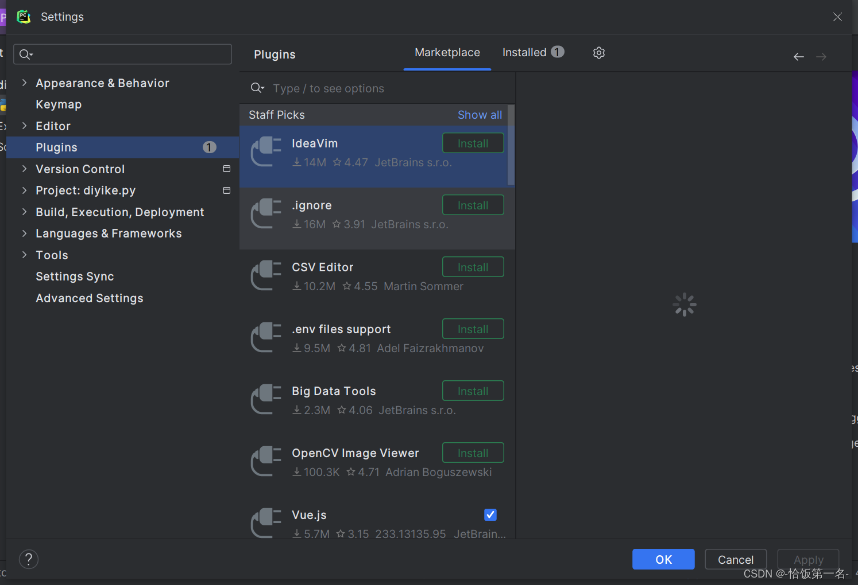The height and width of the screenshot is (585, 858).
Task: Click the Version Control project-level icon
Action: [x=226, y=169]
